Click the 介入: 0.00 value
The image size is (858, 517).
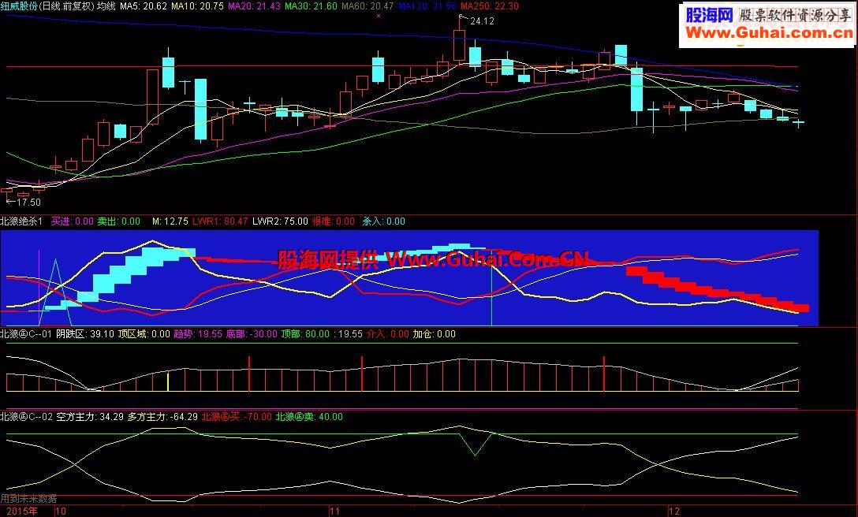tap(387, 334)
